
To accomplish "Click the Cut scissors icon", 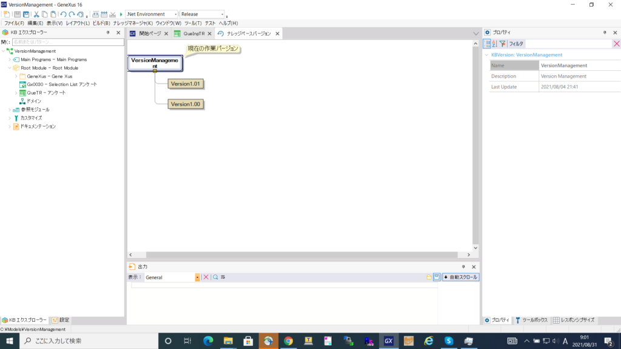I will pyautogui.click(x=36, y=15).
